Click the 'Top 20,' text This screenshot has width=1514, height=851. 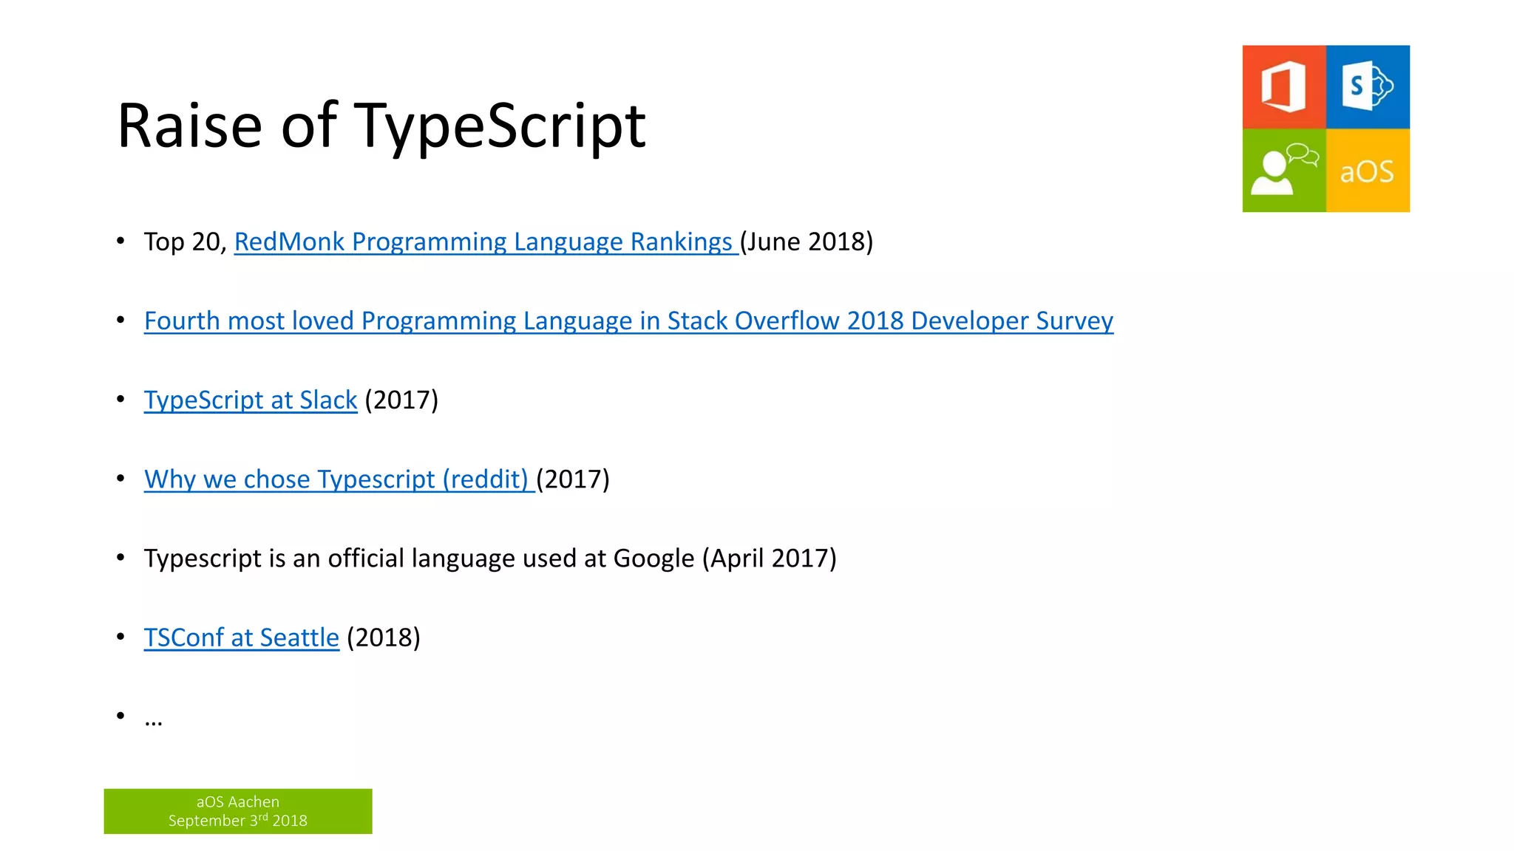pos(186,242)
